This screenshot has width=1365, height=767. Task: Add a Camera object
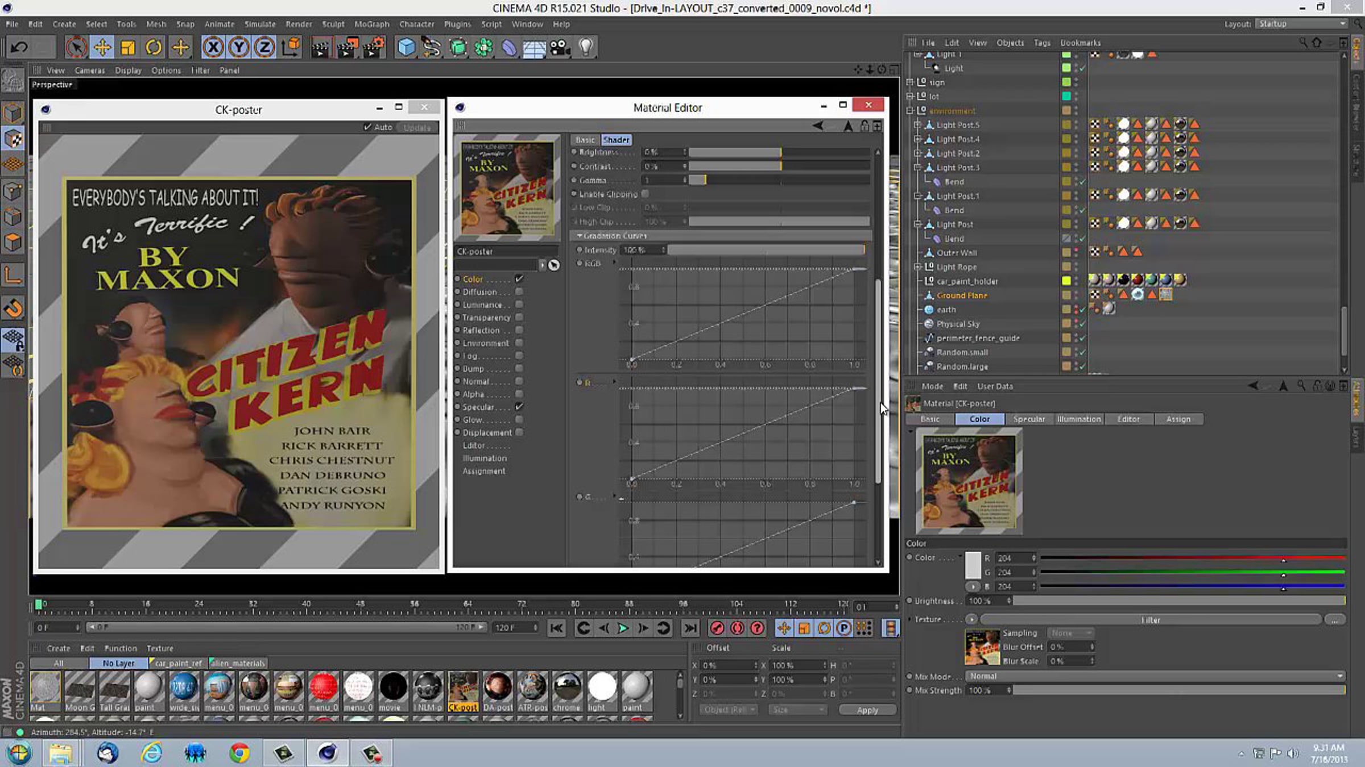click(x=560, y=48)
